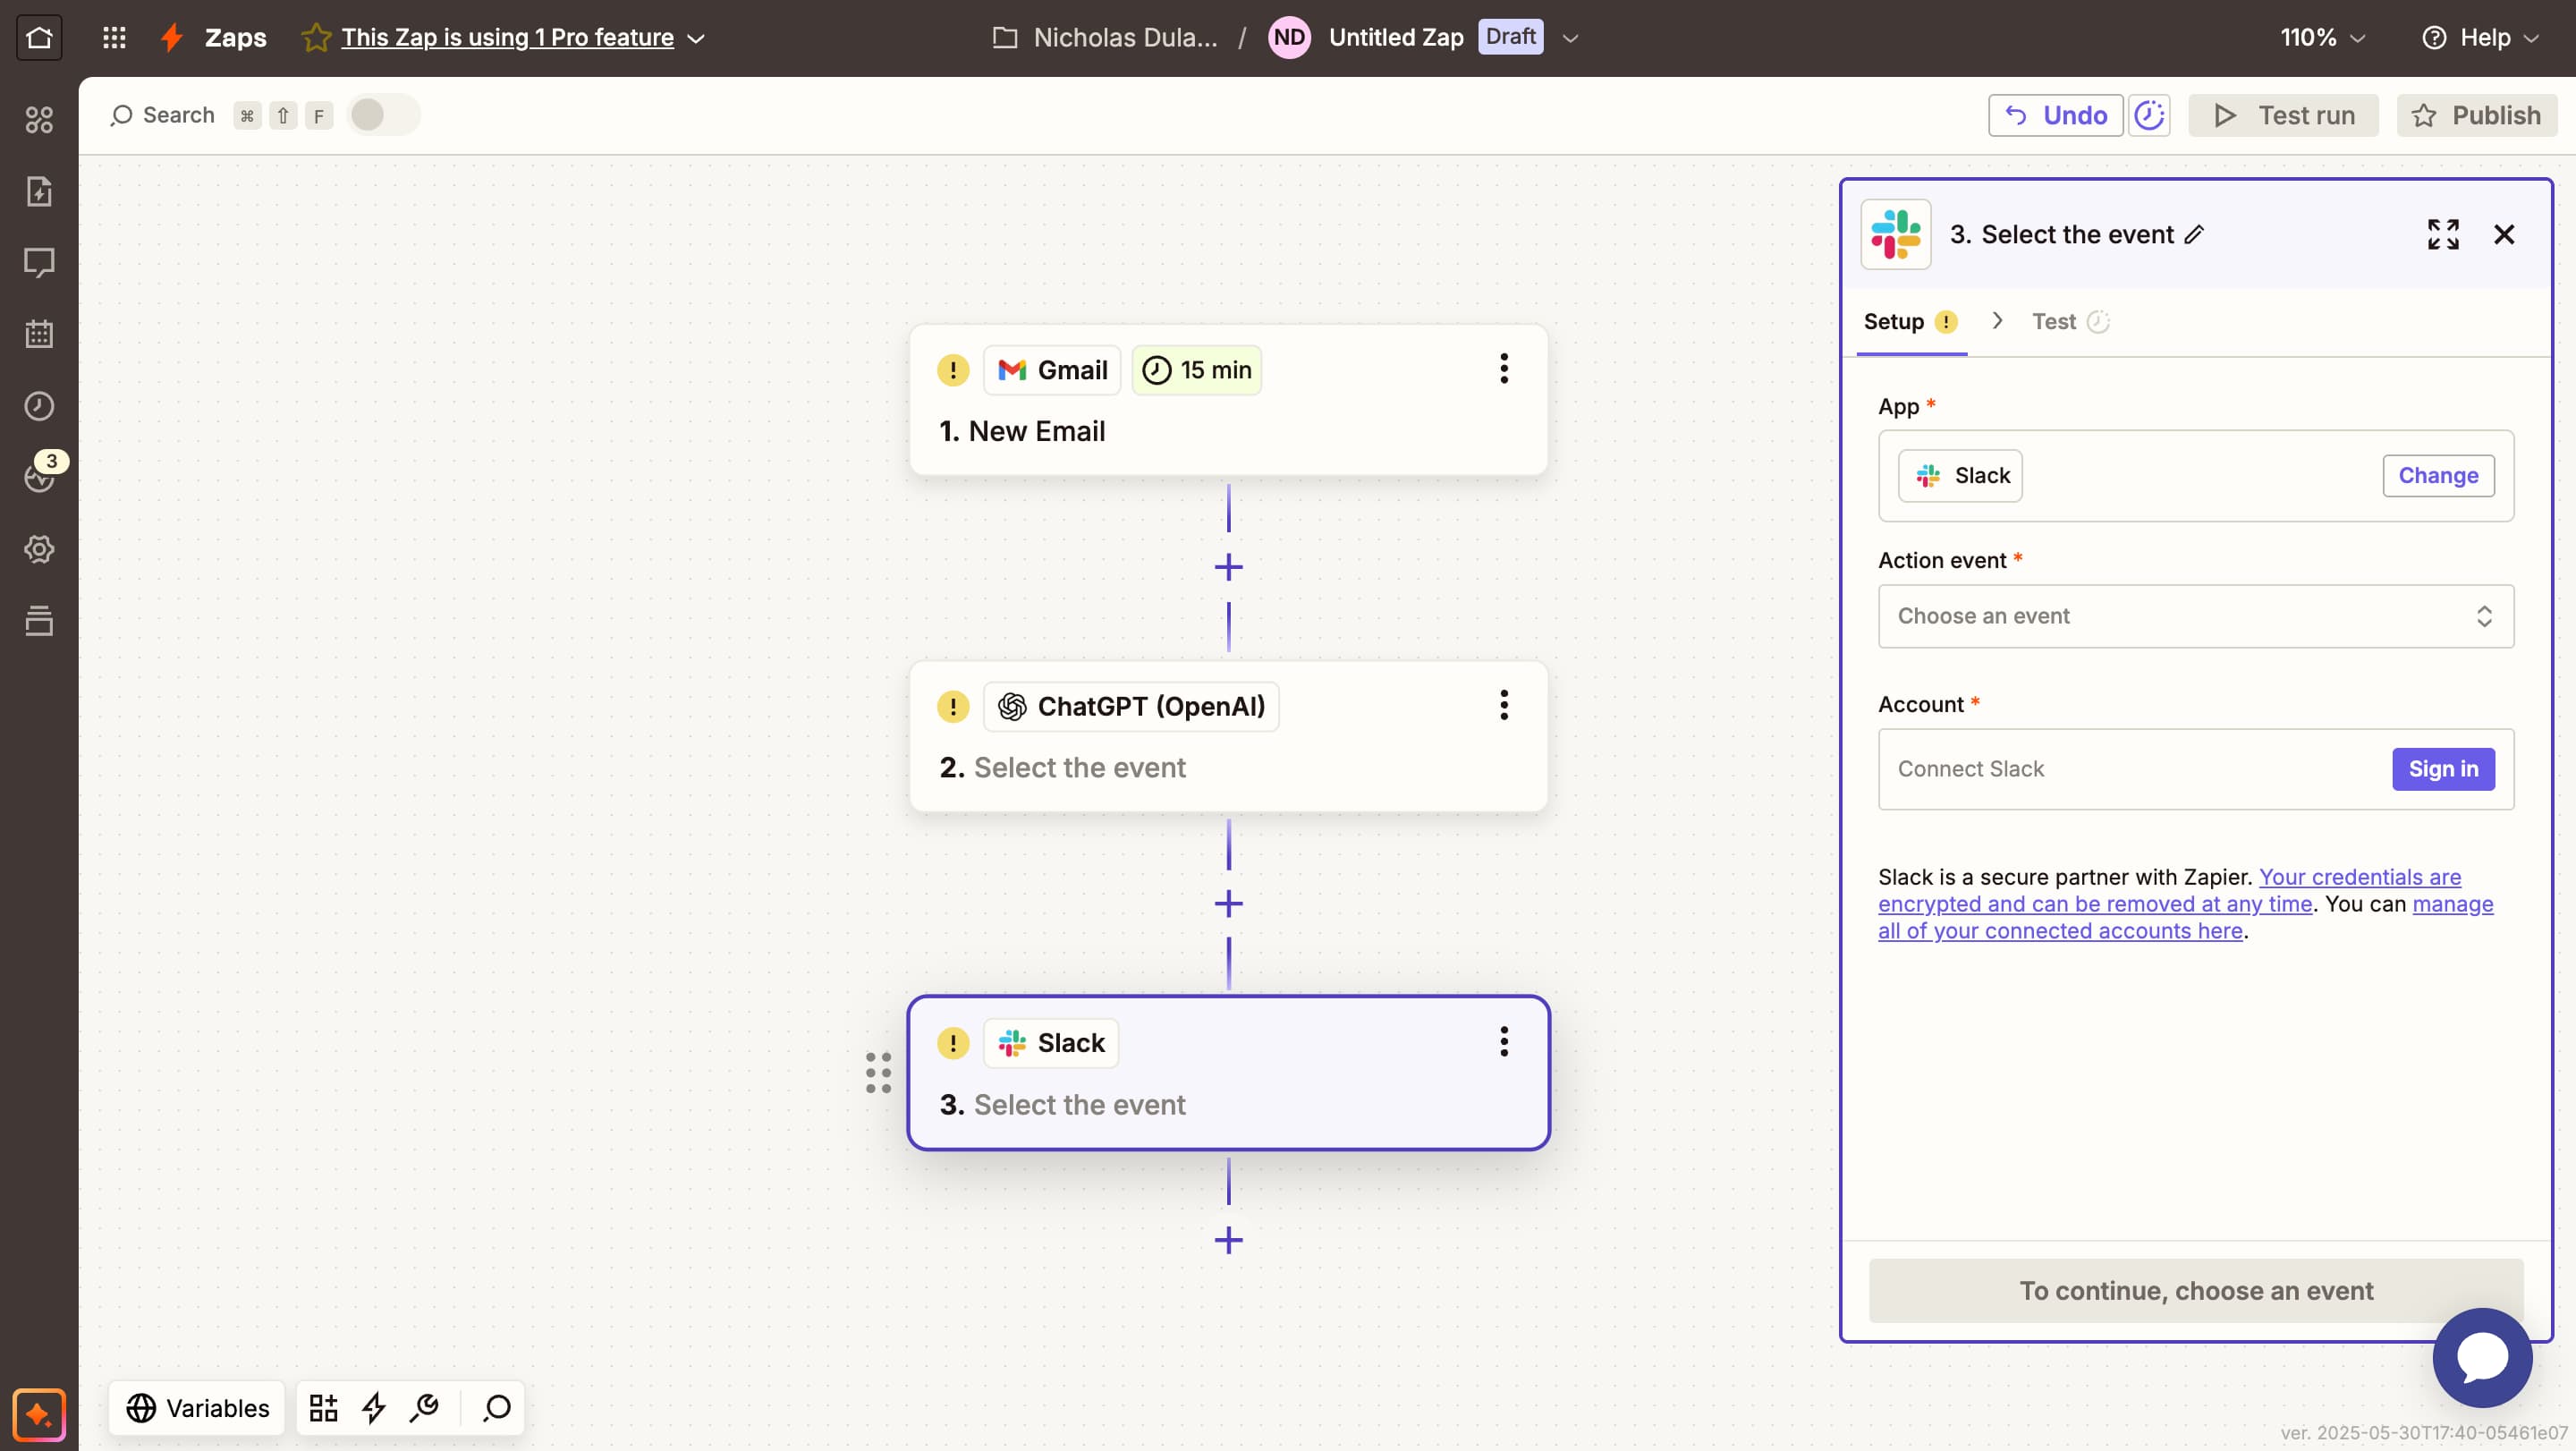Viewport: 2576px width, 1451px height.
Task: Open the encrypted credentials link
Action: (2169, 890)
